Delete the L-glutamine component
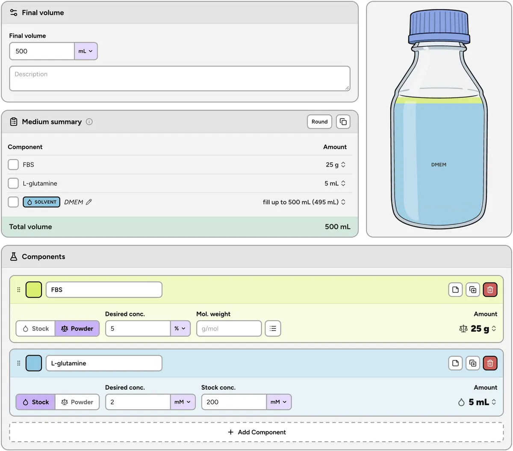The height and width of the screenshot is (451, 513). [x=490, y=363]
